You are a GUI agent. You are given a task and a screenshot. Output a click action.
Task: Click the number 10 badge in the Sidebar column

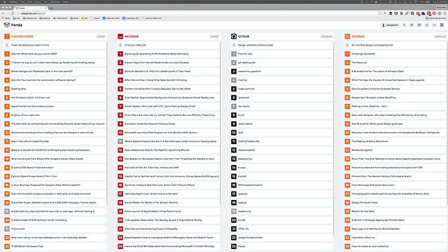(x=347, y=133)
